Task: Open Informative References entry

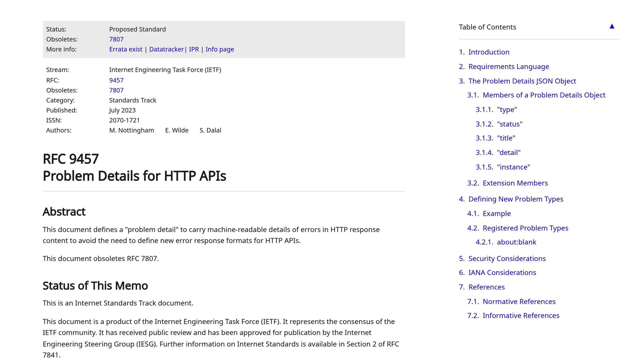Action: (x=521, y=316)
